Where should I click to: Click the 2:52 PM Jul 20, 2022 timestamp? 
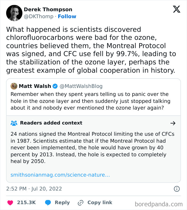[34, 189]
